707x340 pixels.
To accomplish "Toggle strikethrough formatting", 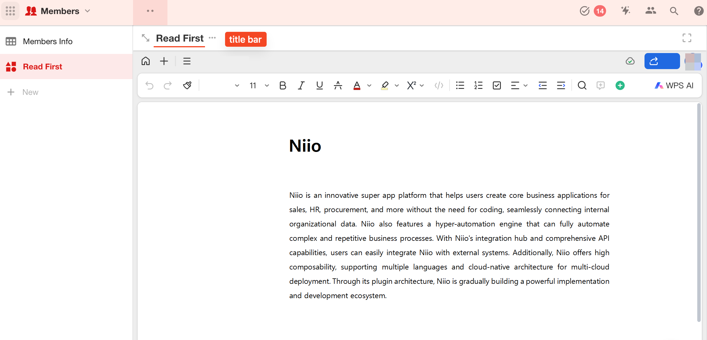I will click(338, 85).
